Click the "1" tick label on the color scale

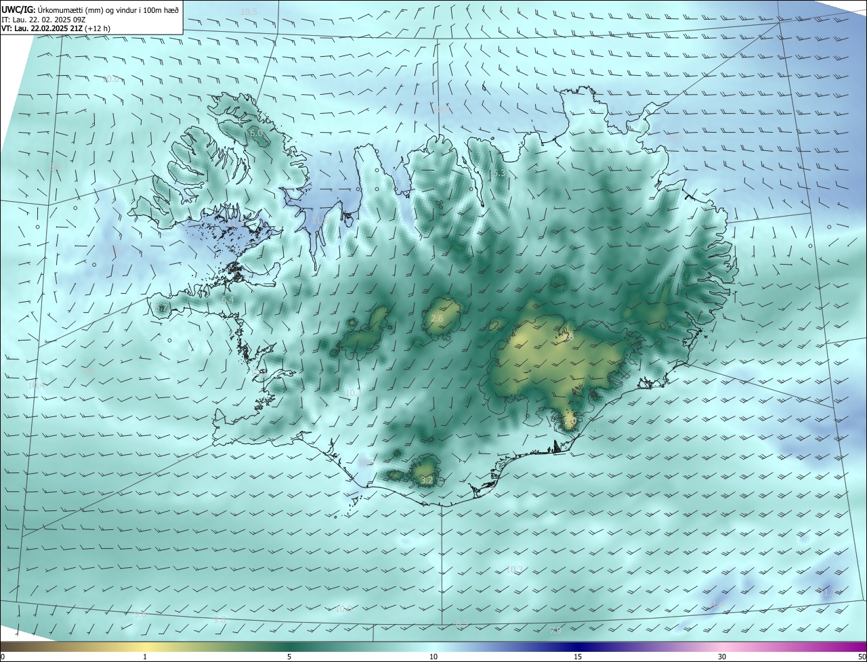[145, 657]
